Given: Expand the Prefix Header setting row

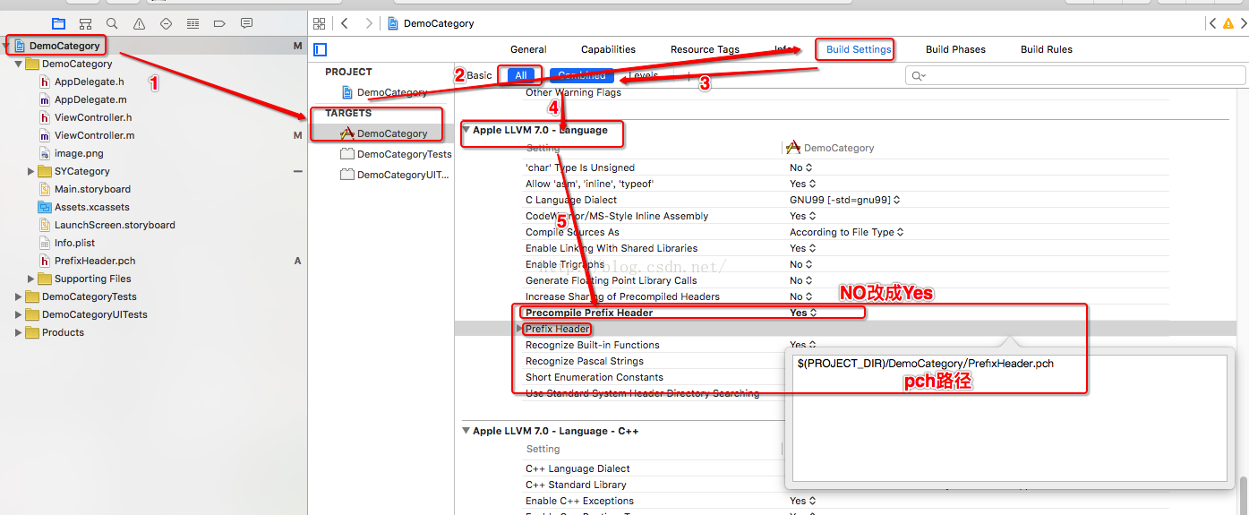Looking at the screenshot, I should [x=520, y=329].
